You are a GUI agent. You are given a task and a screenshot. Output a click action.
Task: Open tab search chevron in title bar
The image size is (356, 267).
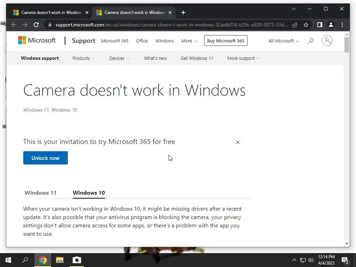tap(293, 9)
